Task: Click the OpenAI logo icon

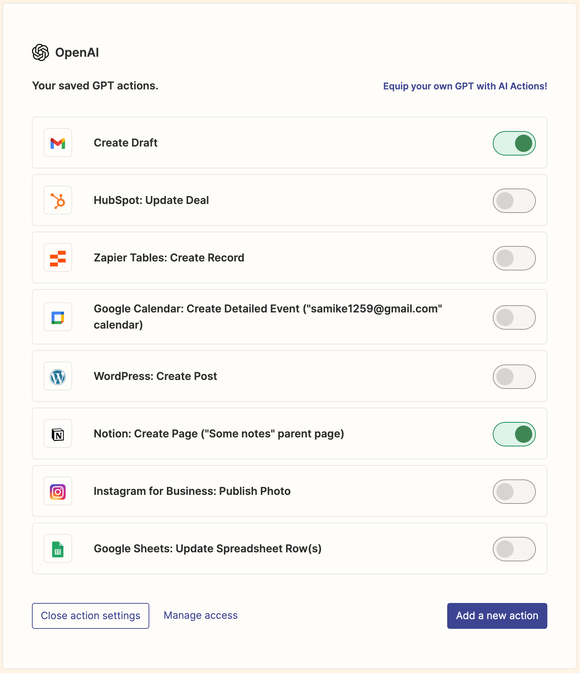Action: 41,52
